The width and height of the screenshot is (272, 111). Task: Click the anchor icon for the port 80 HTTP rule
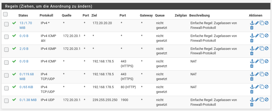pyautogui.click(x=252, y=87)
